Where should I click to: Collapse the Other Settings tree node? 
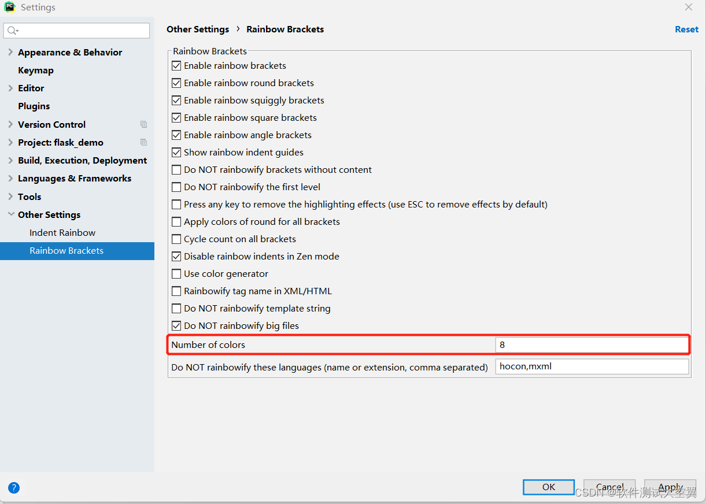(10, 214)
